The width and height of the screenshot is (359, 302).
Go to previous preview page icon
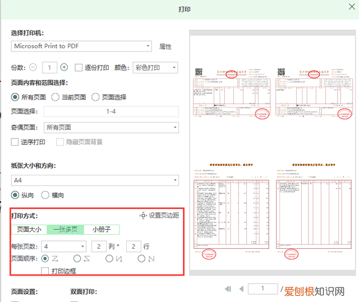(241, 289)
